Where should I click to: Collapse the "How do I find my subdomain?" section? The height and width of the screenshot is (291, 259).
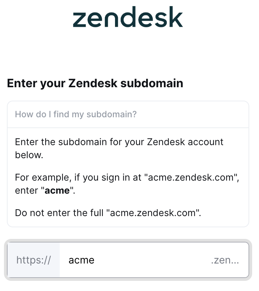pyautogui.click(x=76, y=115)
